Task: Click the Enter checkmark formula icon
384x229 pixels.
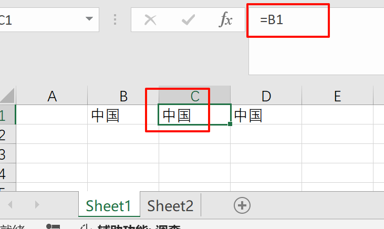Action: tap(188, 20)
